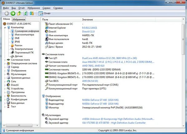
Task: Open the VIA VT1708S audio controller link
Action: pyautogui.click(x=114, y=123)
